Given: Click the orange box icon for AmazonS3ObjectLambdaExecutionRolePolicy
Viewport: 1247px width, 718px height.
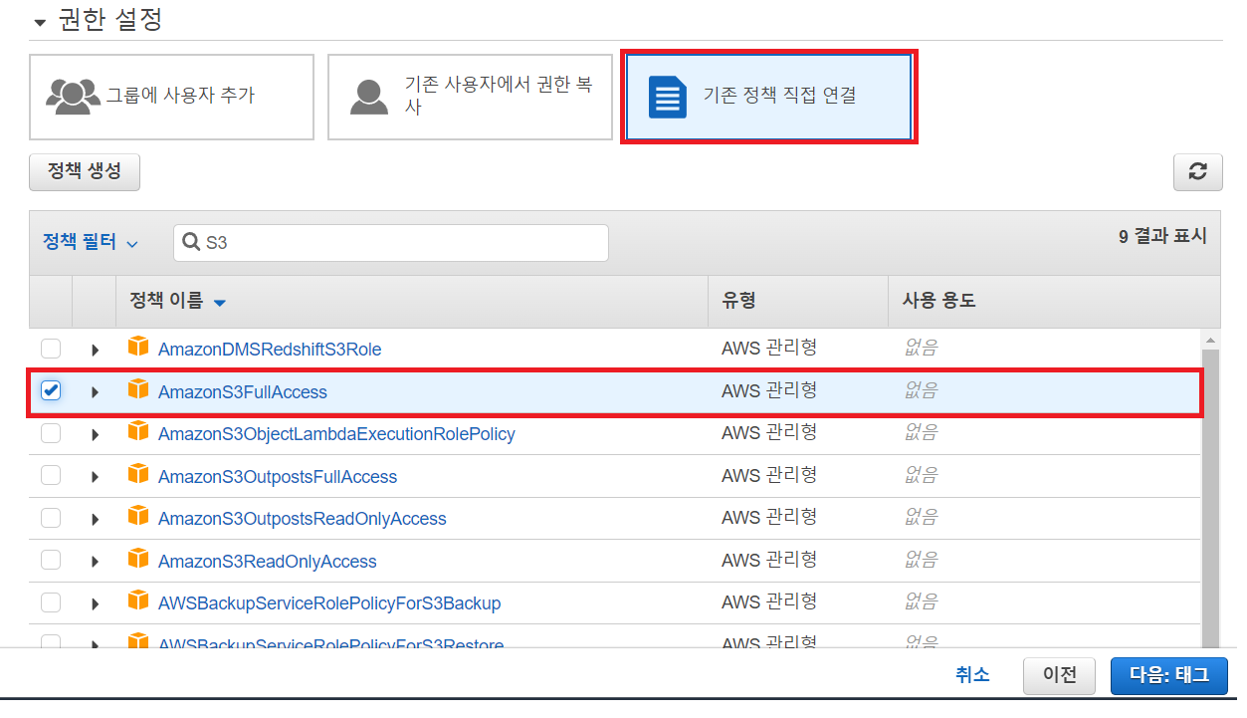Looking at the screenshot, I should [x=137, y=432].
